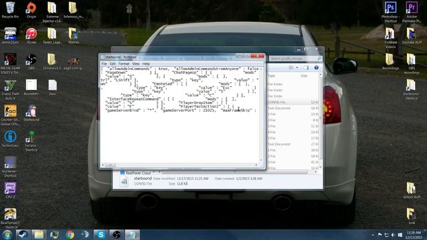Open the Finished Videos folder on desktop
This screenshot has width=427, height=240.
[x=390, y=38]
